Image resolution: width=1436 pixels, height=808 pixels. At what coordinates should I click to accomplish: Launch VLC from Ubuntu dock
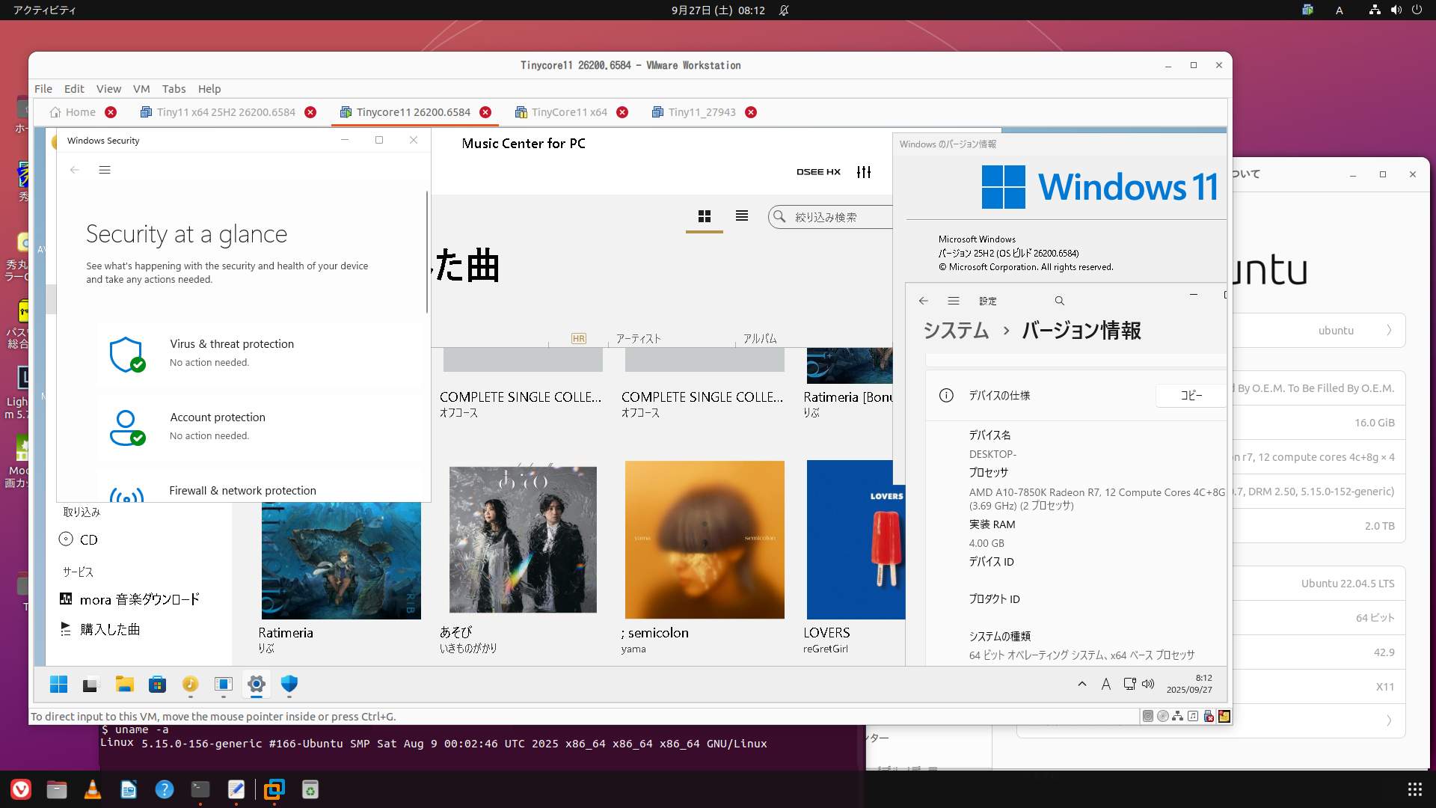[93, 789]
